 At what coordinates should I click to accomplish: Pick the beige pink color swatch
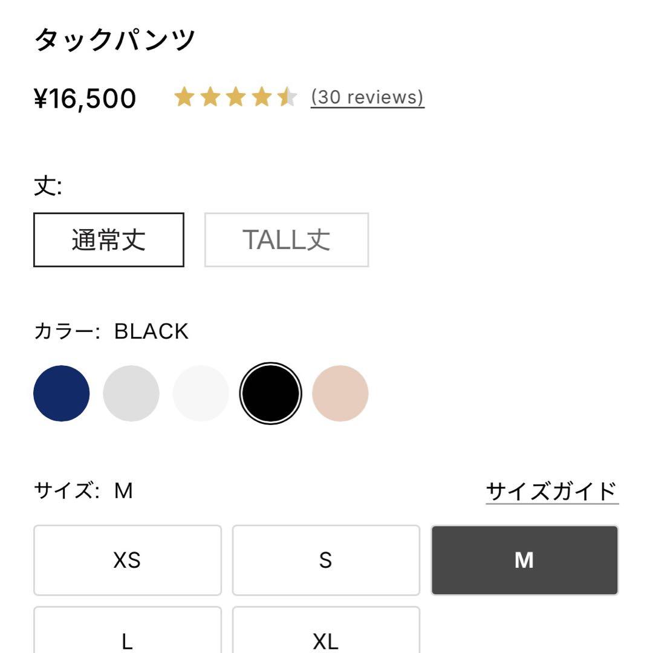(340, 394)
